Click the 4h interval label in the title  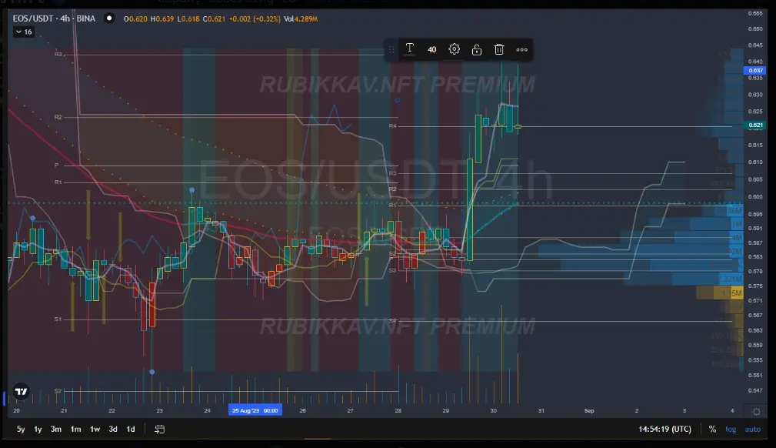(65, 18)
